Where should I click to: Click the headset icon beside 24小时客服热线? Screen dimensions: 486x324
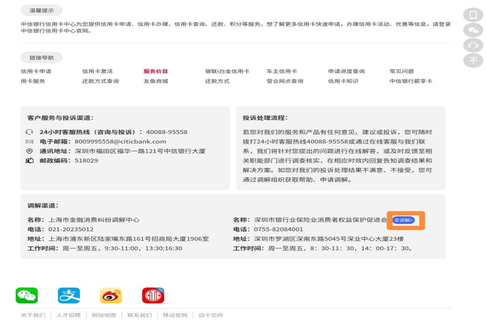click(29, 132)
